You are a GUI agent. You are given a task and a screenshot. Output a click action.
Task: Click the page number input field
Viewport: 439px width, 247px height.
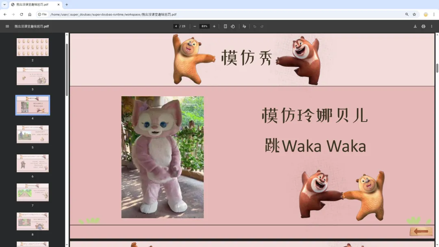pyautogui.click(x=176, y=26)
